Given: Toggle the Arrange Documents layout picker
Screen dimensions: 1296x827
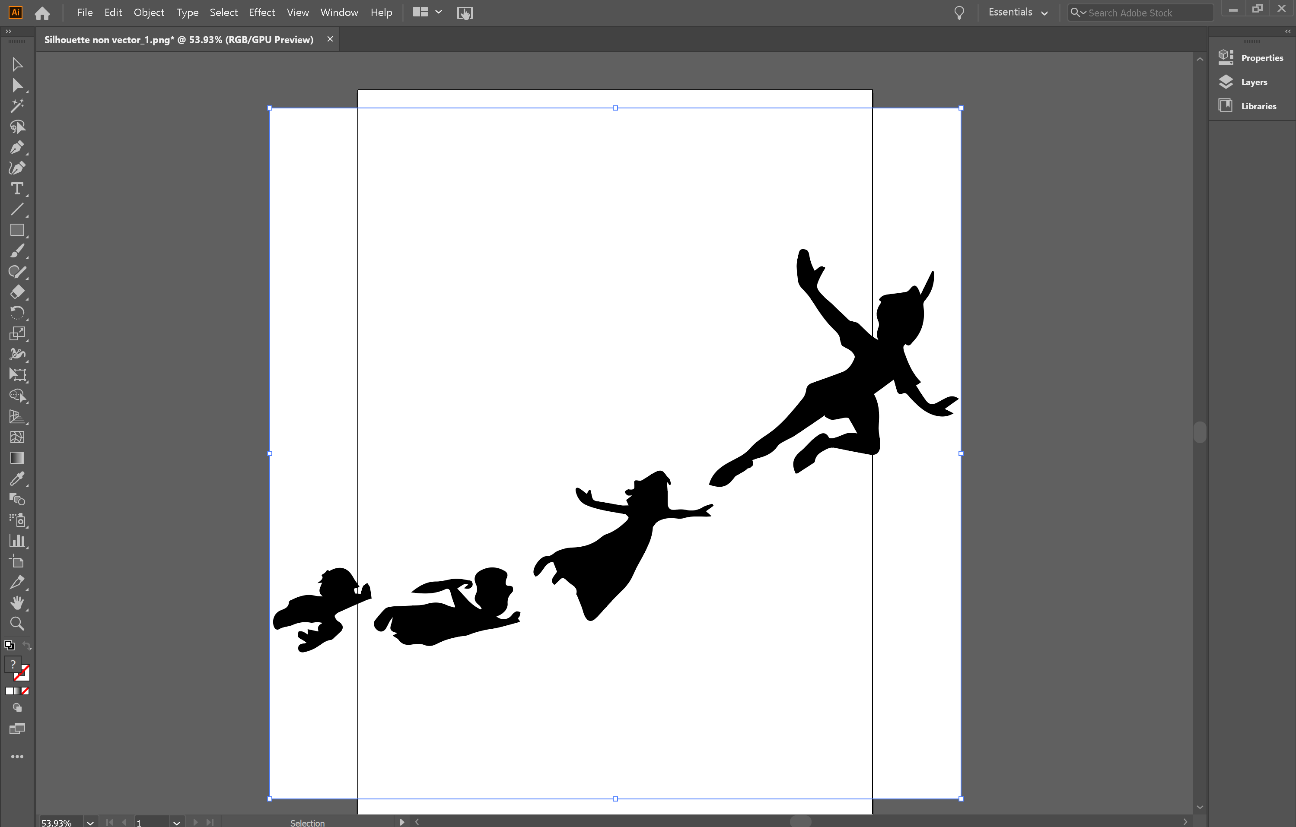Looking at the screenshot, I should pyautogui.click(x=427, y=12).
